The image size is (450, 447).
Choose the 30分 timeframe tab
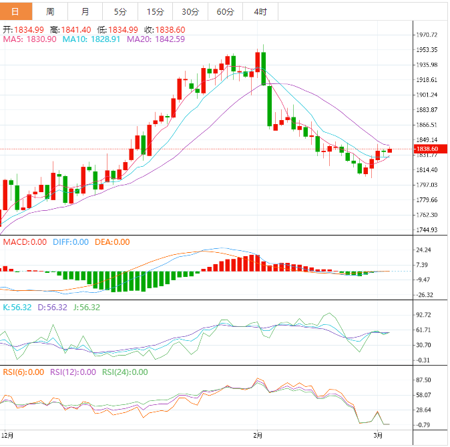pos(190,11)
